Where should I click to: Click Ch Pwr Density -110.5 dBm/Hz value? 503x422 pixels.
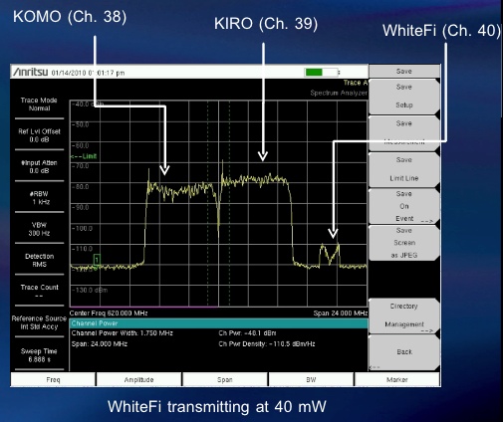tap(267, 343)
